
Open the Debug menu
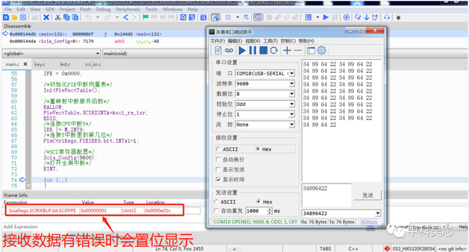[103, 9]
